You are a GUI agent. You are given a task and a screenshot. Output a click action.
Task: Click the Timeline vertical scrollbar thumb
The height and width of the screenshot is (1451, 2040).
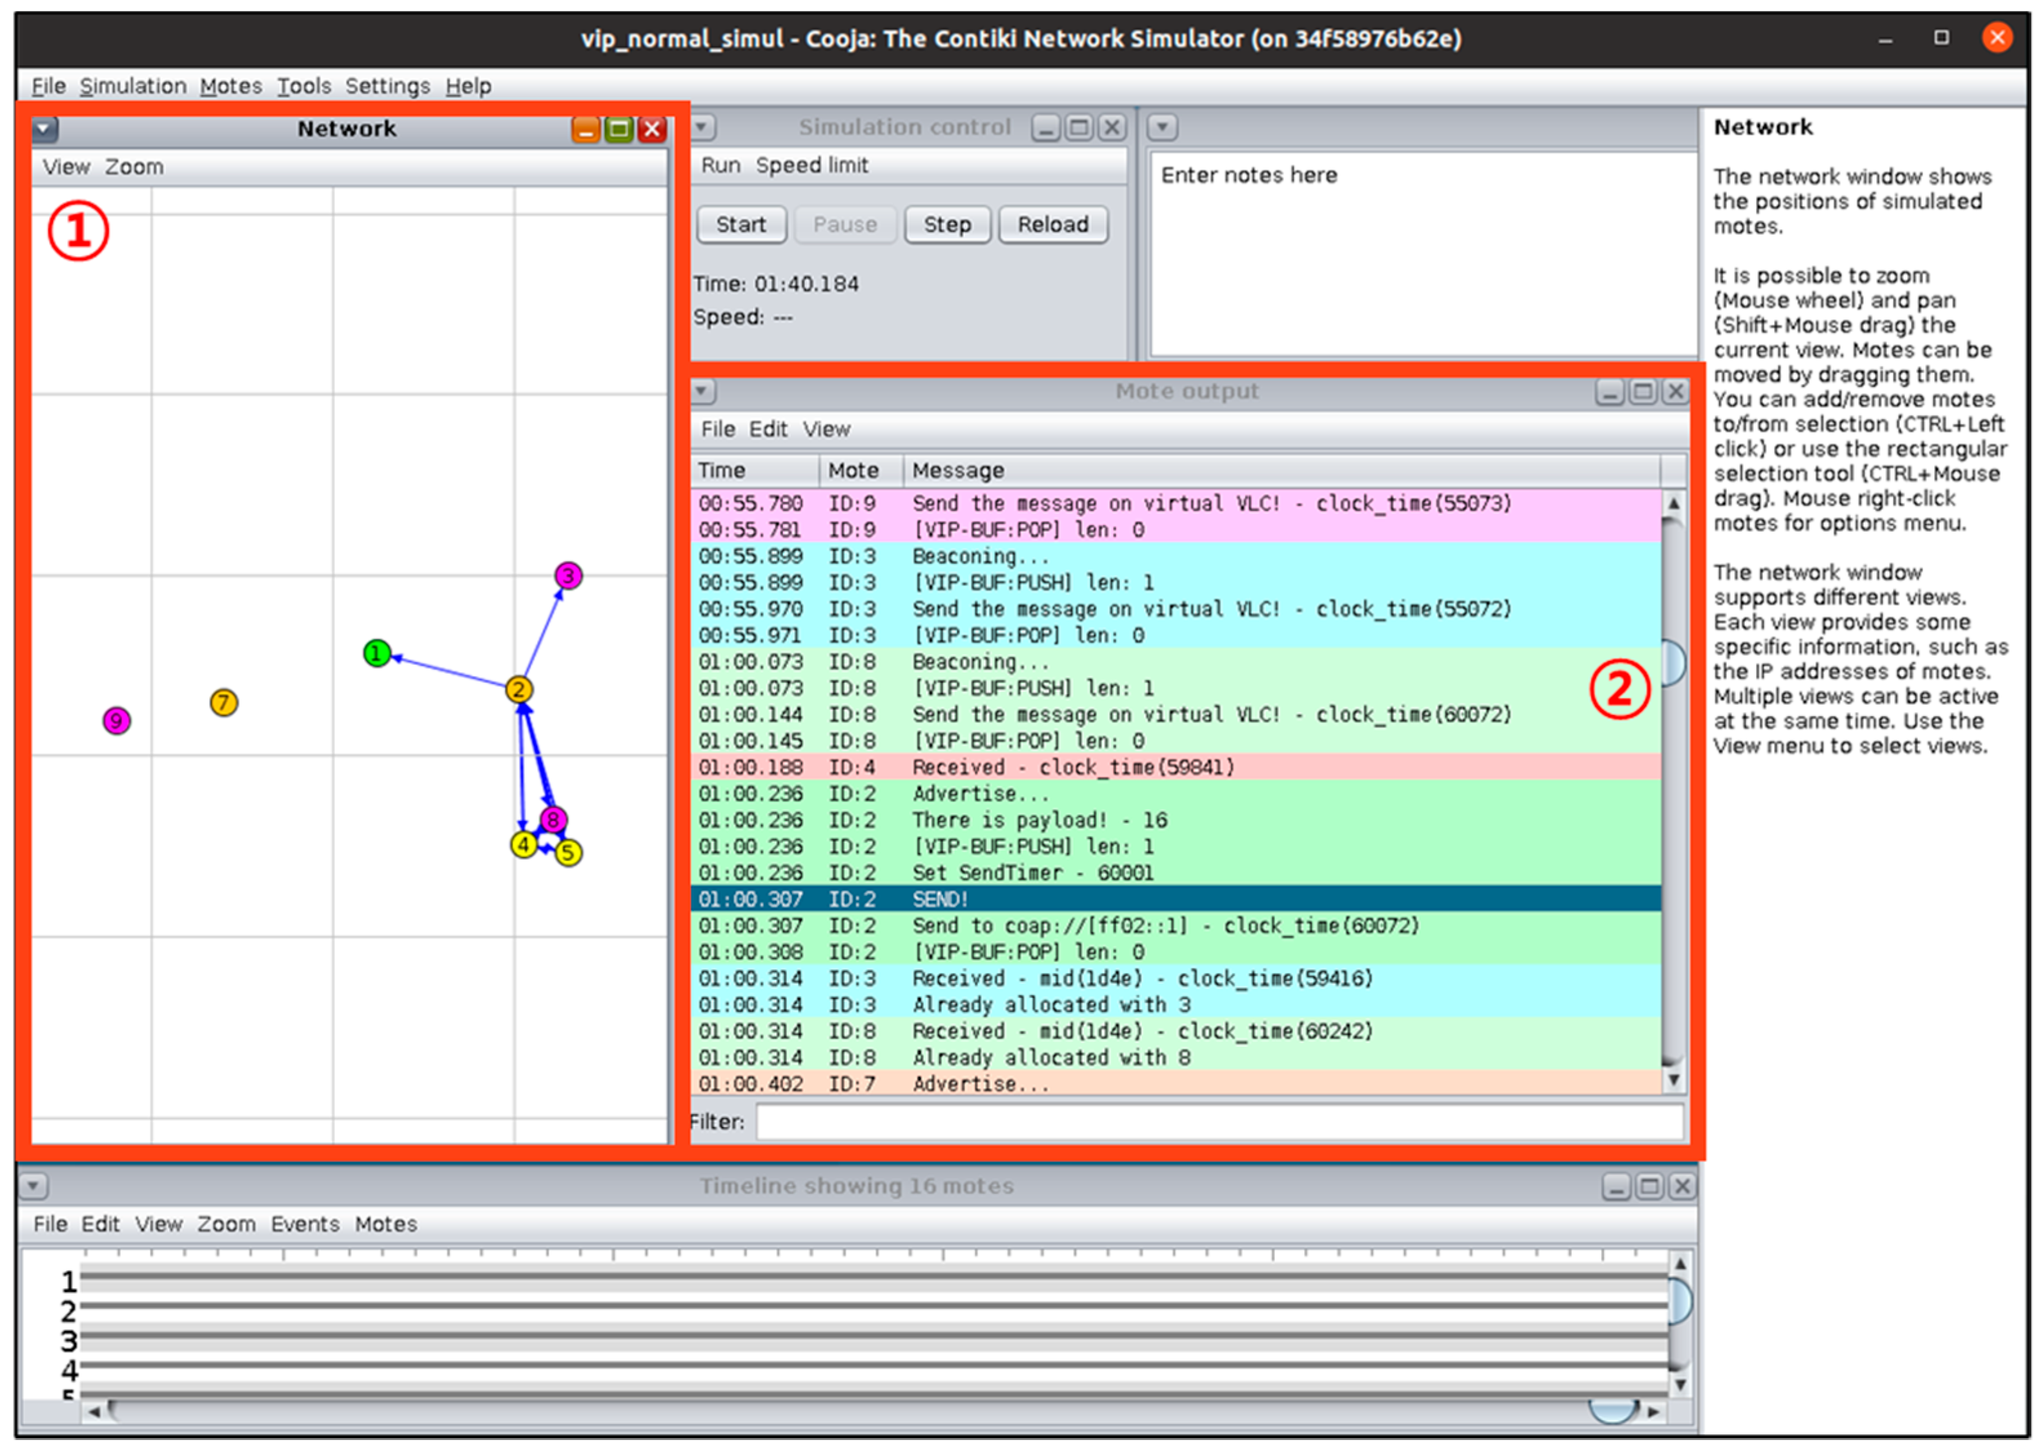[x=1680, y=1302]
